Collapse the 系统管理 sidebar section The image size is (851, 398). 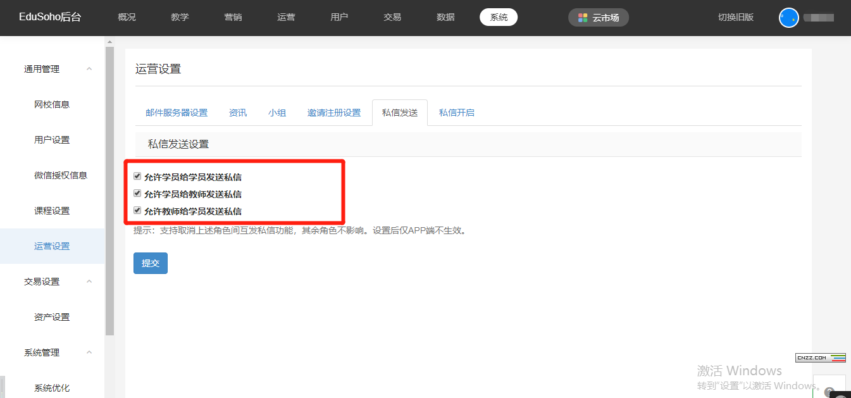(89, 352)
